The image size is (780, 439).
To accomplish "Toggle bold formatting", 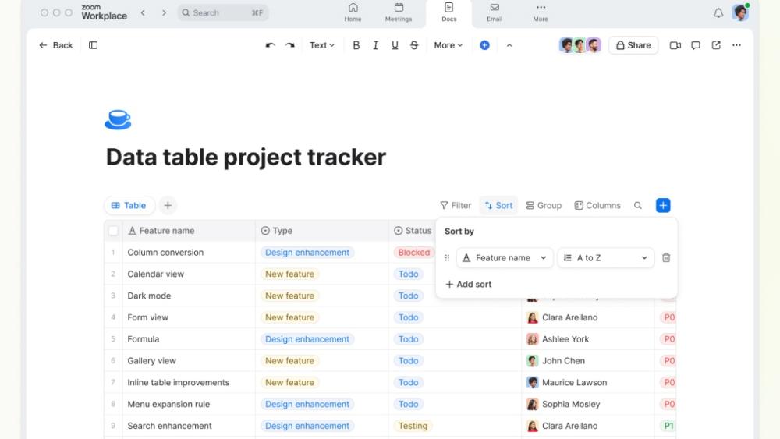I will point(356,45).
